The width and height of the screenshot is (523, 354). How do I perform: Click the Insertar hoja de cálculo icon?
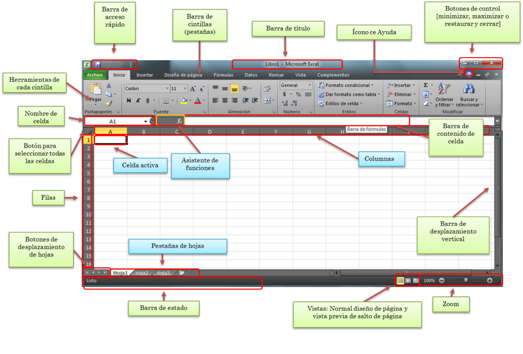[181, 273]
